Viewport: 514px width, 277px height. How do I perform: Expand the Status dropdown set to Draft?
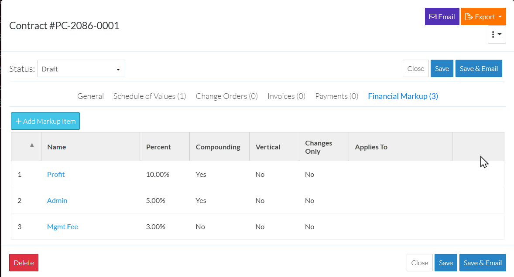coord(81,69)
